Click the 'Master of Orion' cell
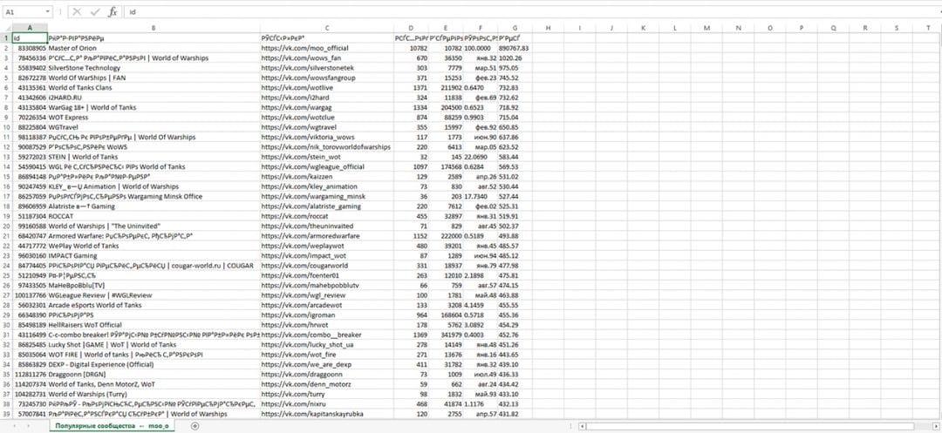 (x=154, y=48)
